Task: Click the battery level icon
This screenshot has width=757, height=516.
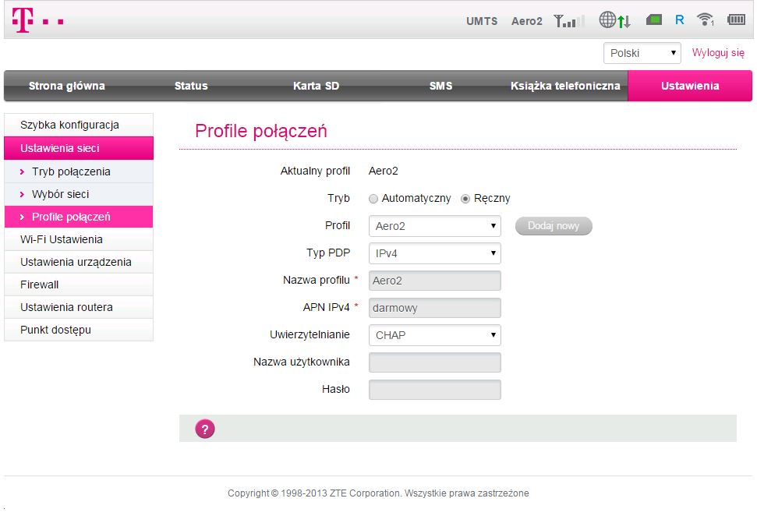Action: [736, 20]
